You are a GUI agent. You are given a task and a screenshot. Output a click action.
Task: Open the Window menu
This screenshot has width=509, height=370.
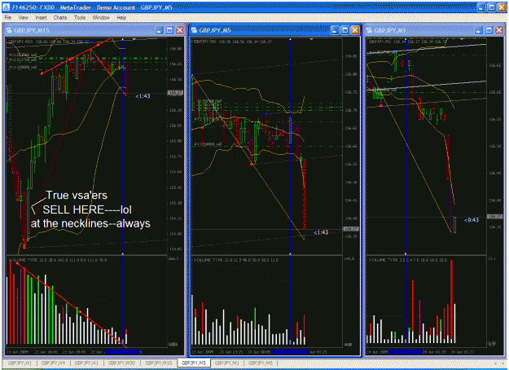(101, 18)
